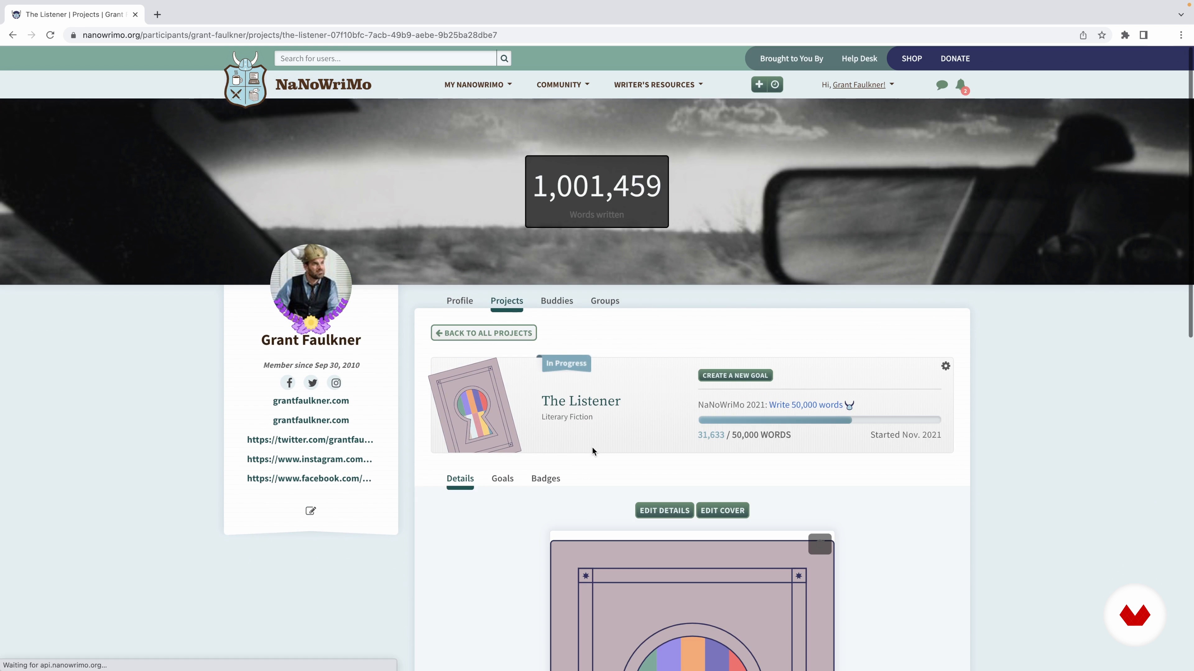Click Search for users input field

(385, 58)
